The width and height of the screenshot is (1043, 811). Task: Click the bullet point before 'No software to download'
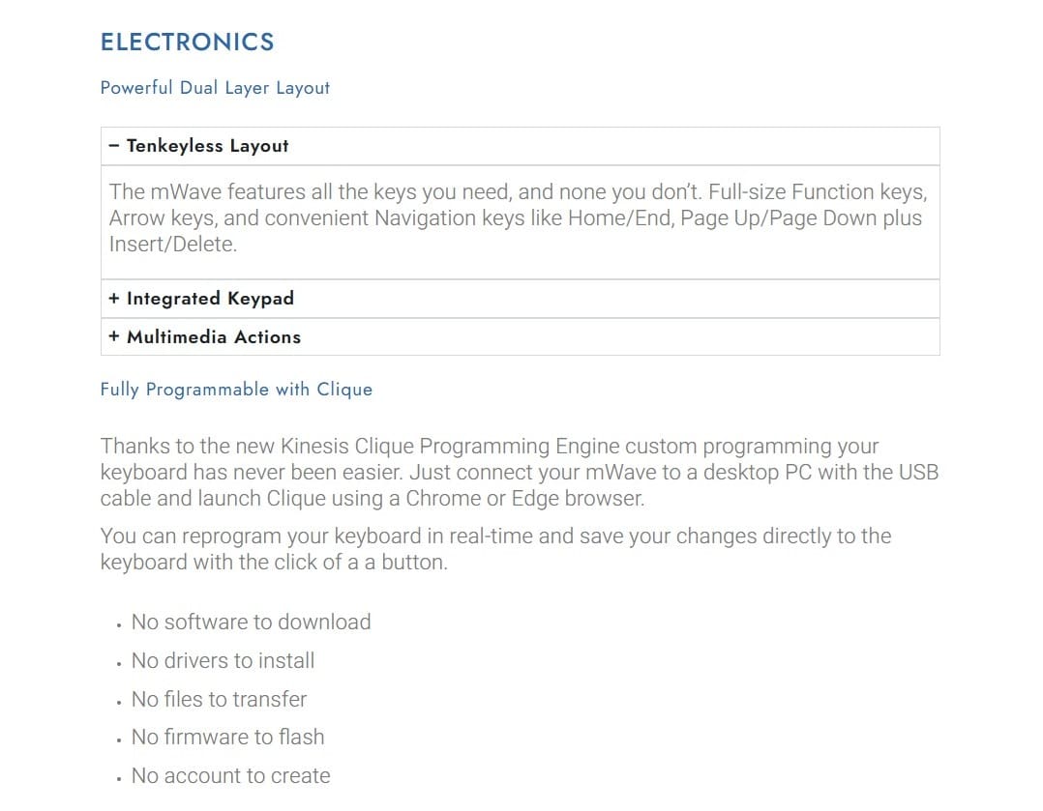pyautogui.click(x=118, y=625)
